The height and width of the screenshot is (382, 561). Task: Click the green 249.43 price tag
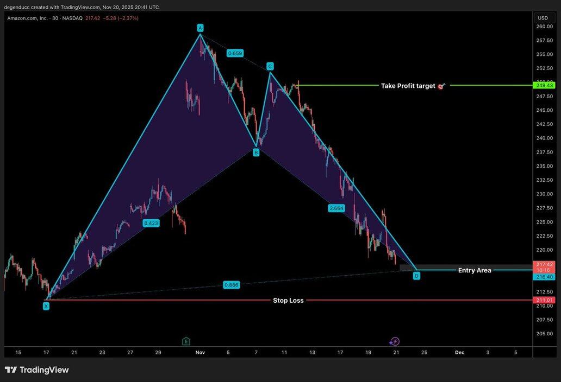tap(544, 85)
